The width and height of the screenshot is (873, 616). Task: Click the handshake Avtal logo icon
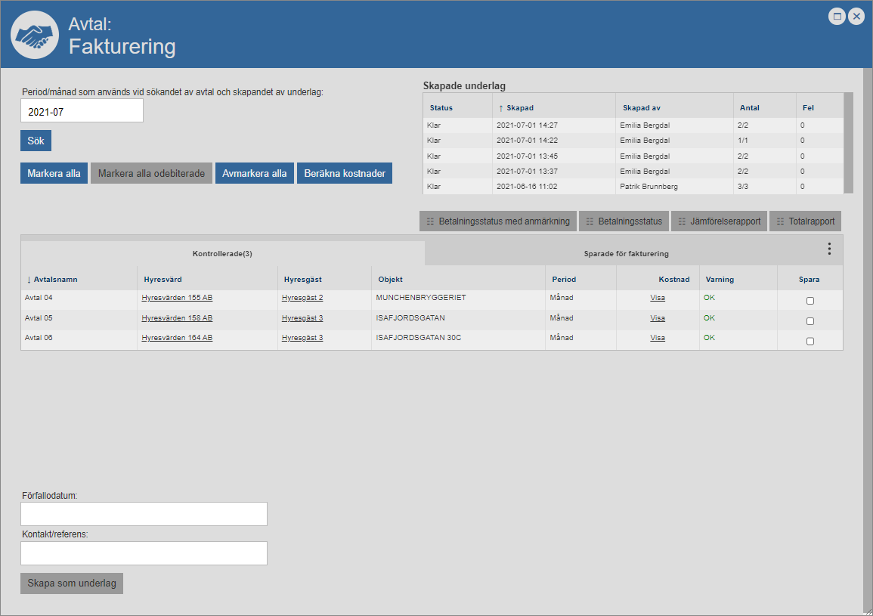click(34, 35)
